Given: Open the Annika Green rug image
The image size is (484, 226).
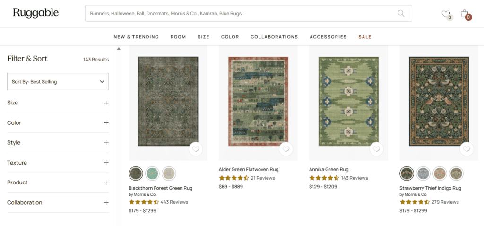Looking at the screenshot, I should (348, 101).
